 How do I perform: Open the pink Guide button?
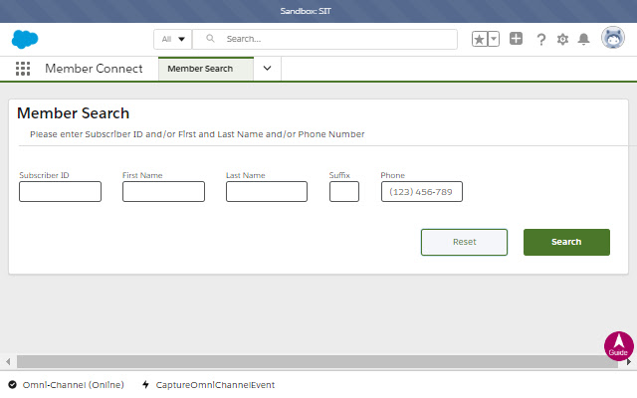pyautogui.click(x=619, y=346)
